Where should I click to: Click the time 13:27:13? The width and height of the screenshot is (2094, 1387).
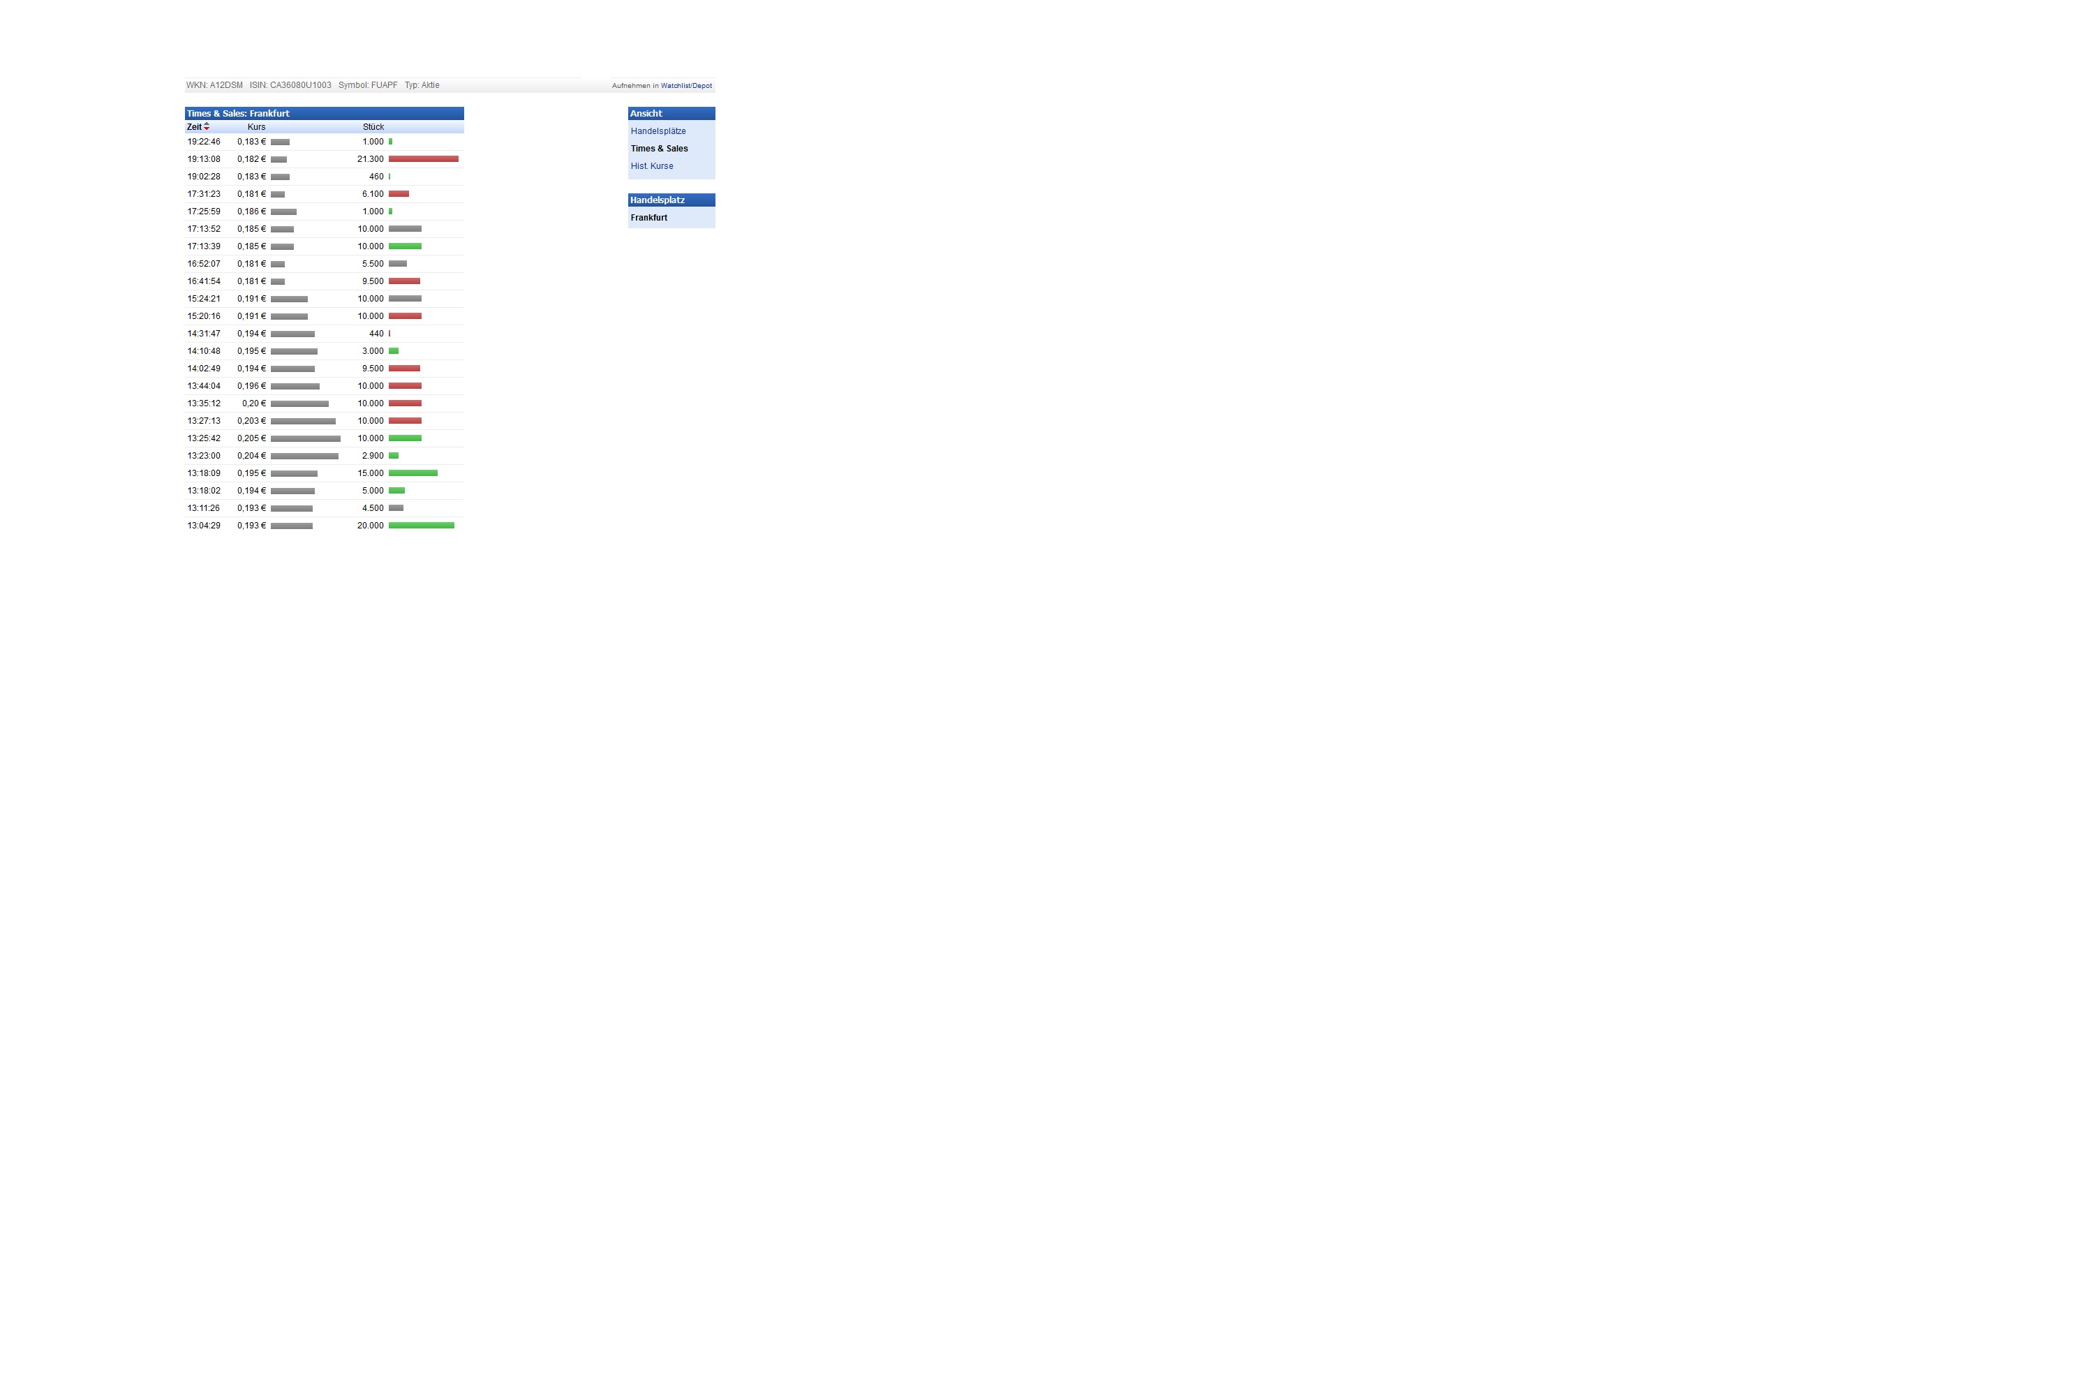tap(203, 421)
